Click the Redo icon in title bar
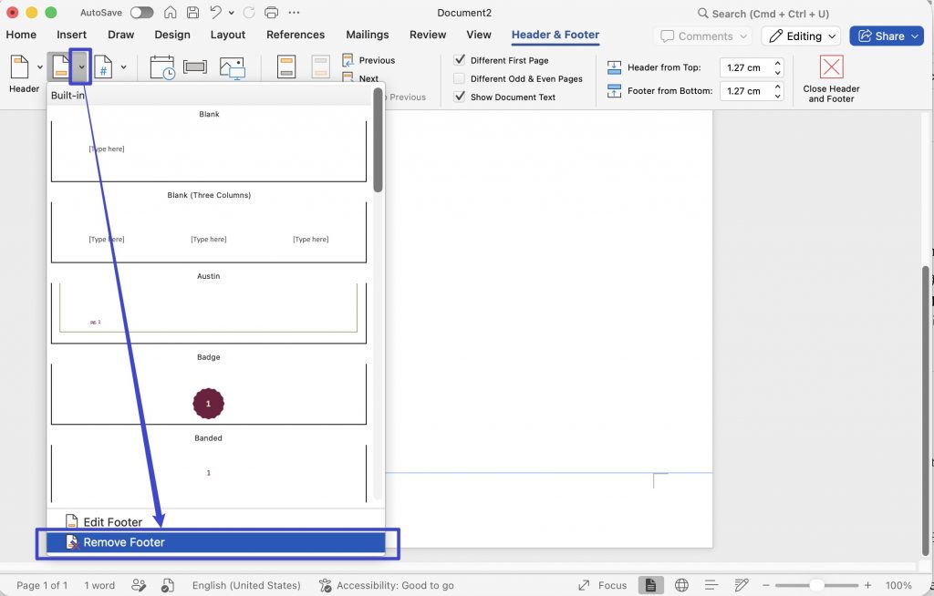934x596 pixels. pos(249,13)
